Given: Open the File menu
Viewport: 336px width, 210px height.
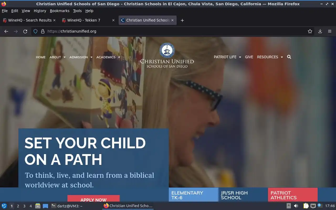Looking at the screenshot, I should (x=5, y=11).
